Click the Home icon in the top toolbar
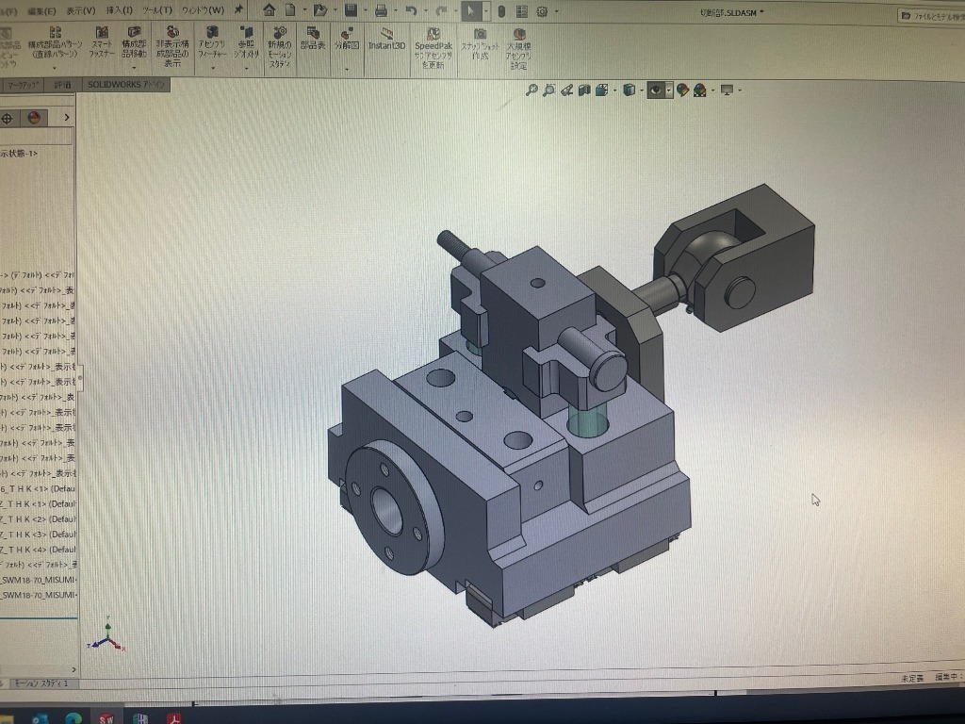The image size is (965, 724). coord(270,11)
